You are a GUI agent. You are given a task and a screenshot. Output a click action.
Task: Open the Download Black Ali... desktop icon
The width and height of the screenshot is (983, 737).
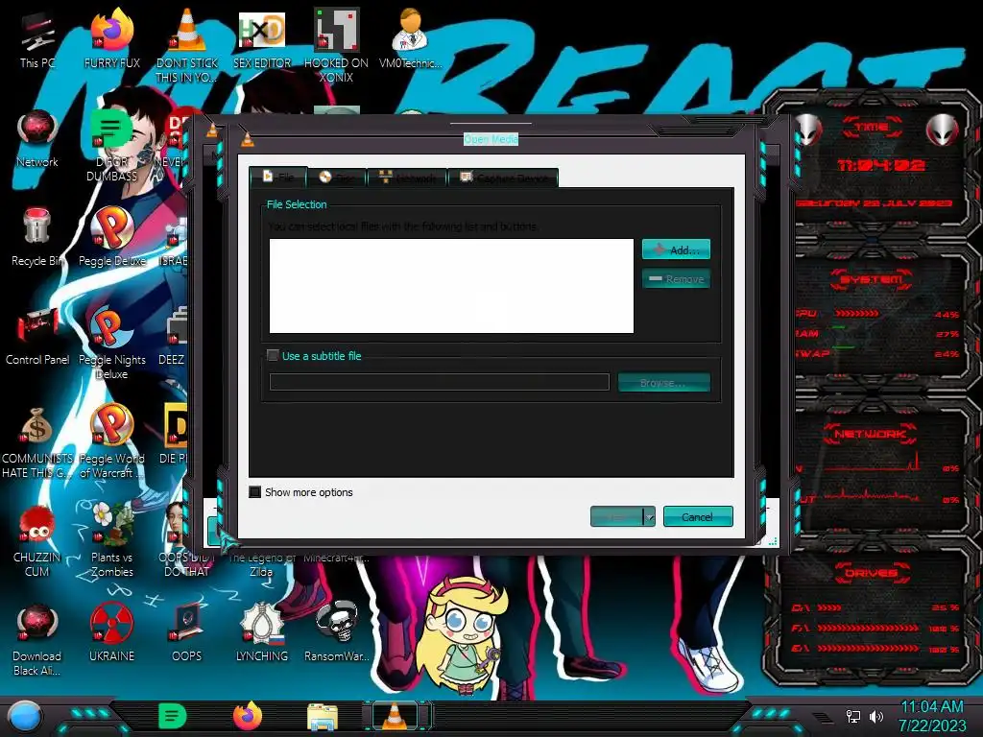[x=37, y=640]
